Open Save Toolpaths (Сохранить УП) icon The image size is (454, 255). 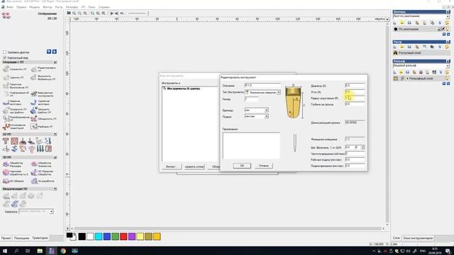tap(6, 69)
